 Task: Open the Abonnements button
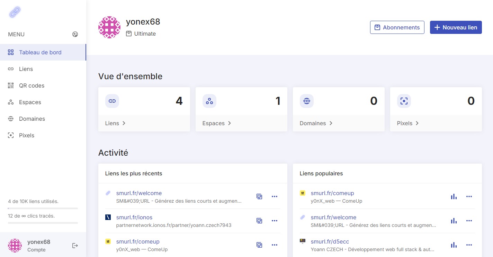coord(397,27)
